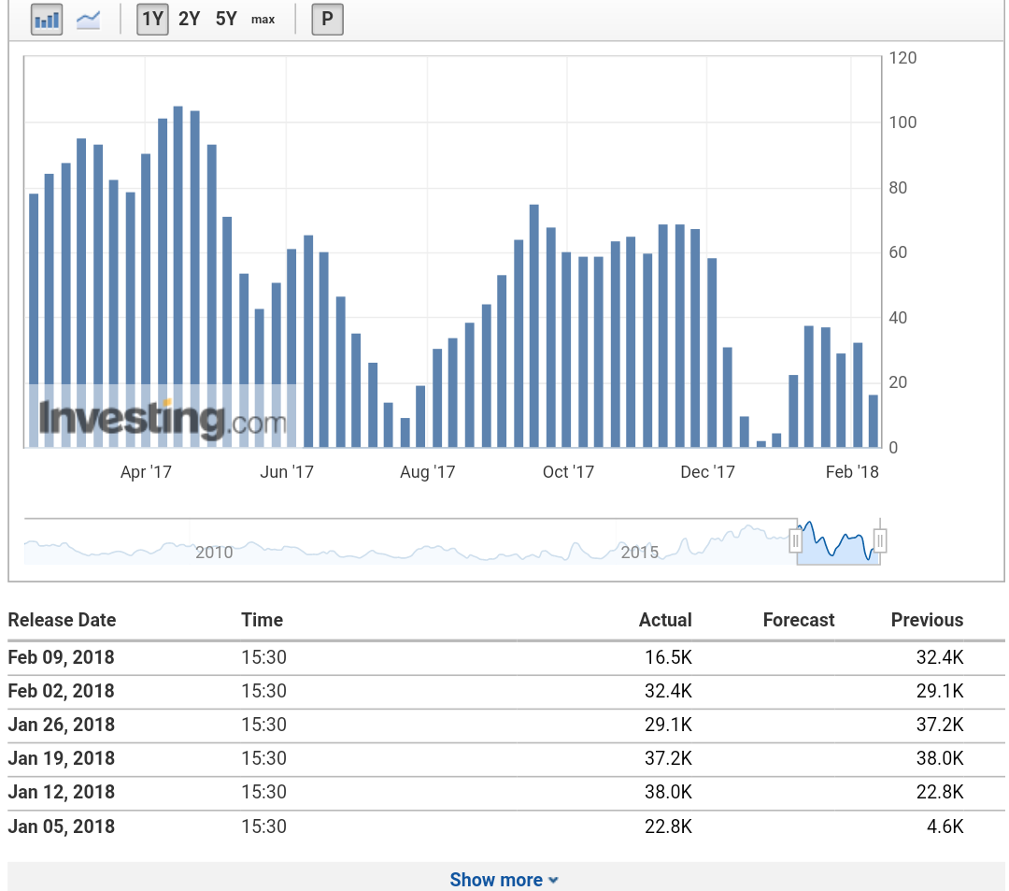This screenshot has height=891, width=1009.
Task: Toggle the 1Y timeframe button
Action: [x=151, y=19]
